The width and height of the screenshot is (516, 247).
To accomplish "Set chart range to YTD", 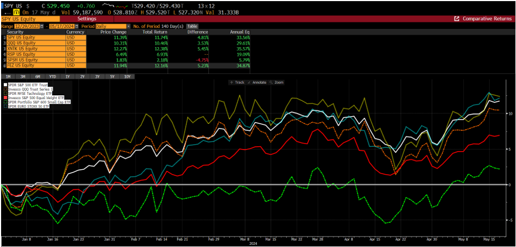I will (53, 77).
